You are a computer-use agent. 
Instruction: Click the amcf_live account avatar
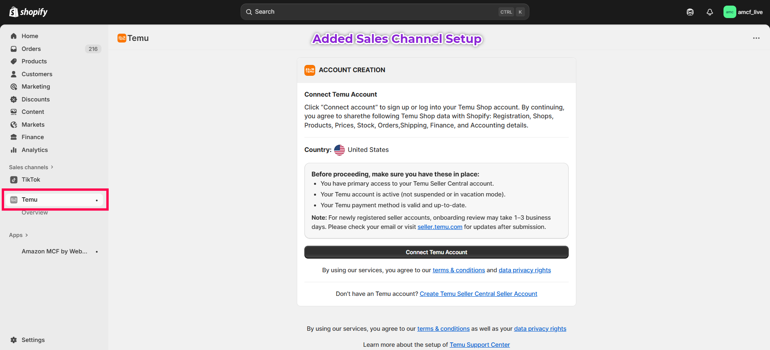click(729, 12)
